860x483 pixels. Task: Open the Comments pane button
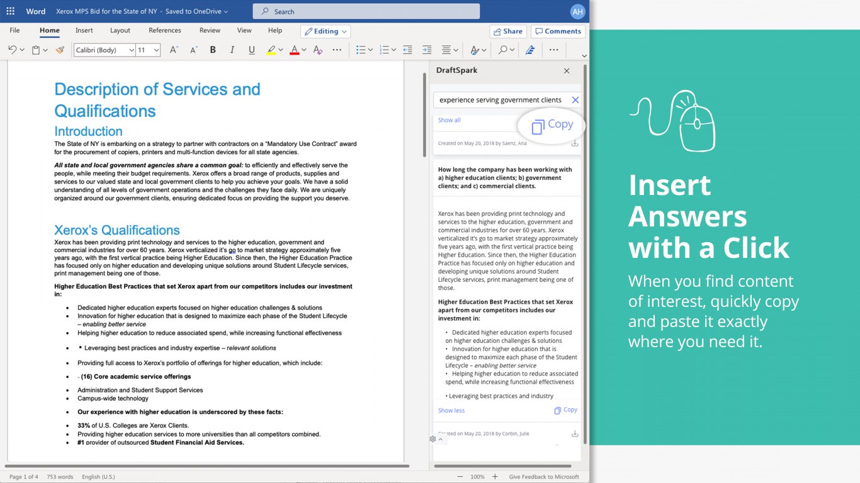coord(558,31)
